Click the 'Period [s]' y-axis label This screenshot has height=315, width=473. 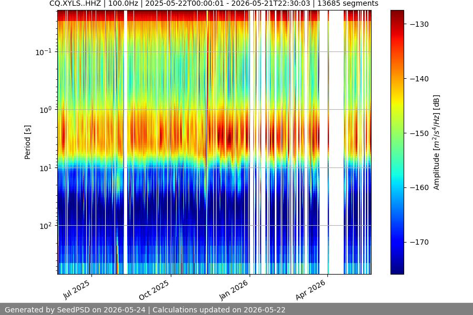pyautogui.click(x=27, y=142)
